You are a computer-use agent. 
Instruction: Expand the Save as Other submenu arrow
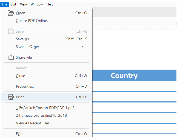coord(82,47)
